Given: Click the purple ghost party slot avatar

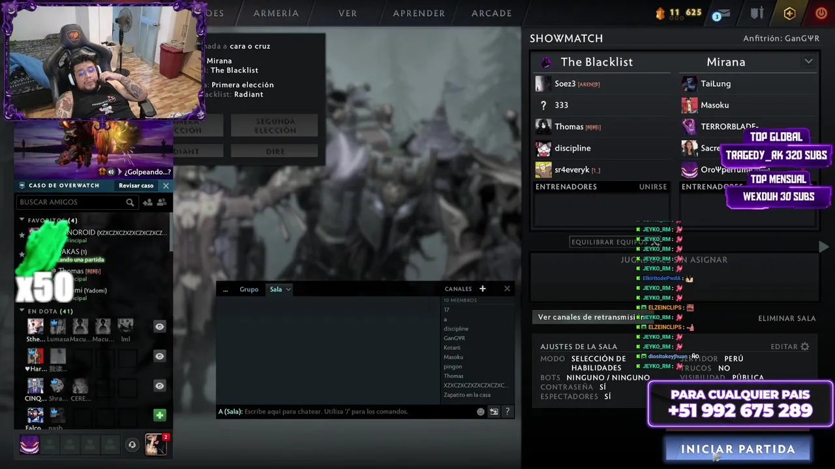Looking at the screenshot, I should pos(30,445).
